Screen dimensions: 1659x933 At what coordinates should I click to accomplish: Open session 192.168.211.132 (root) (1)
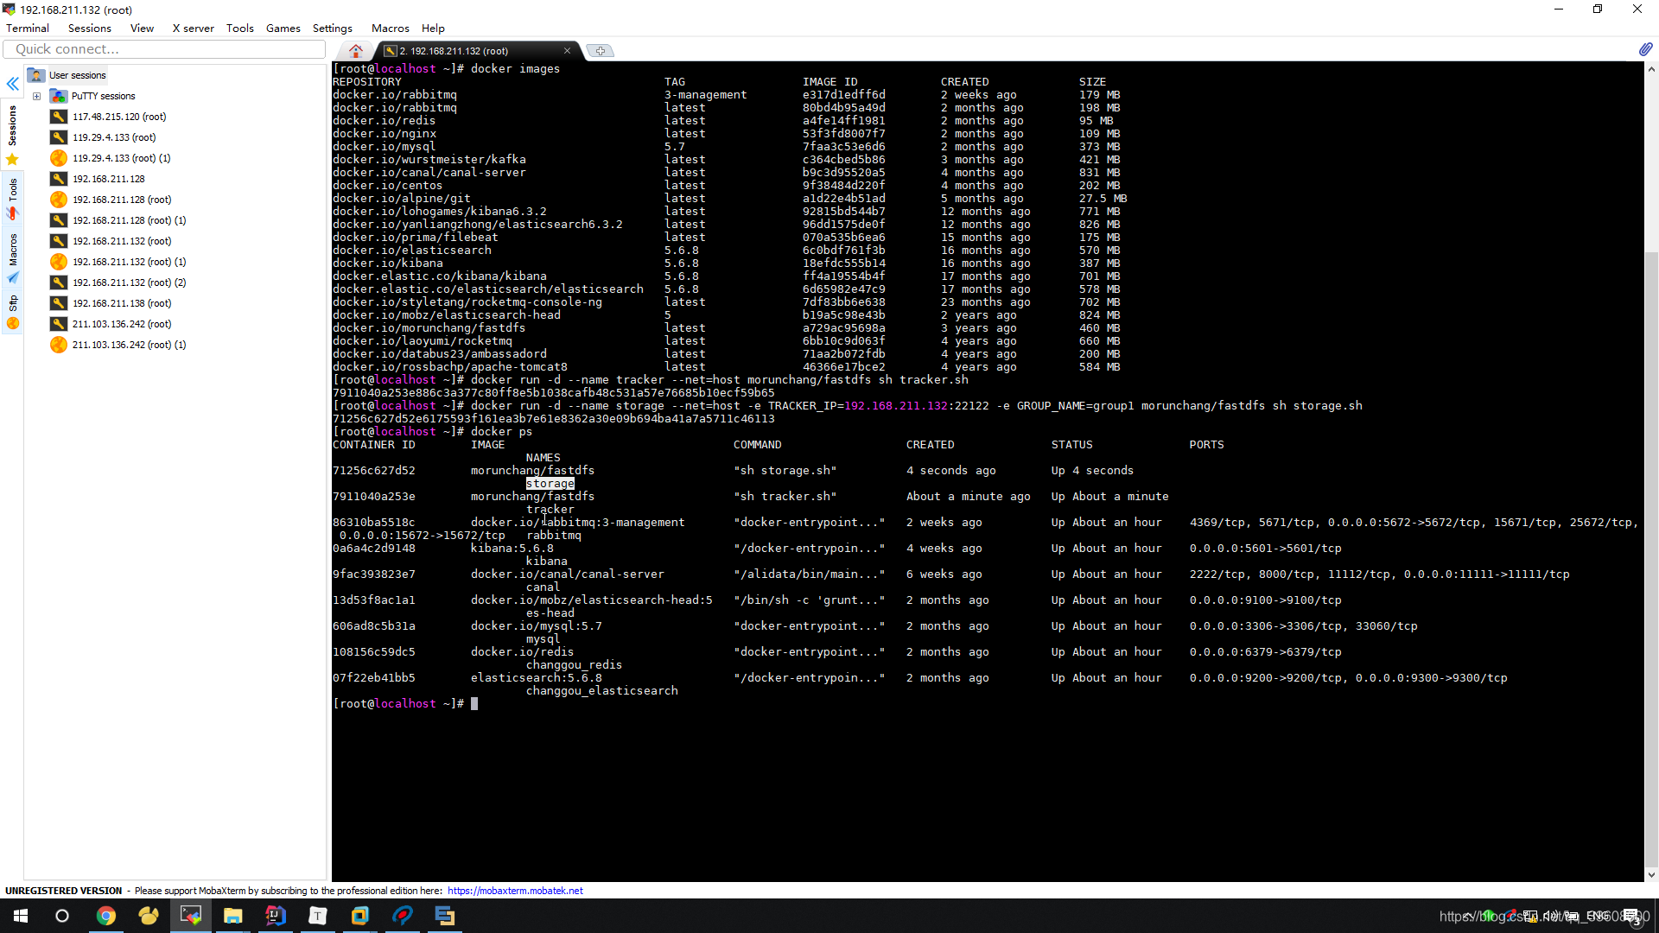point(129,262)
